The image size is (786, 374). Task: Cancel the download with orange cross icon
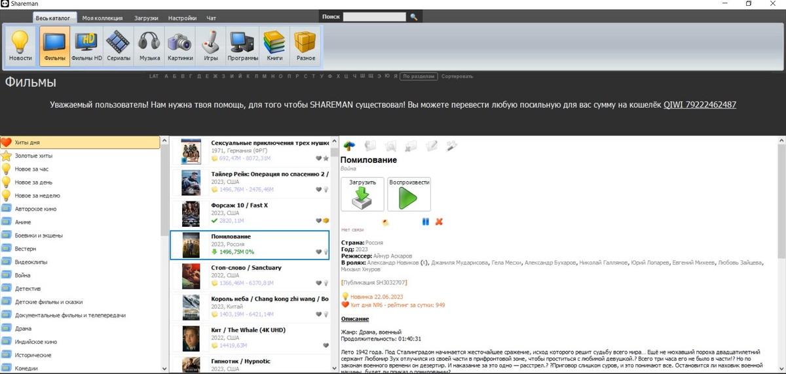[439, 222]
